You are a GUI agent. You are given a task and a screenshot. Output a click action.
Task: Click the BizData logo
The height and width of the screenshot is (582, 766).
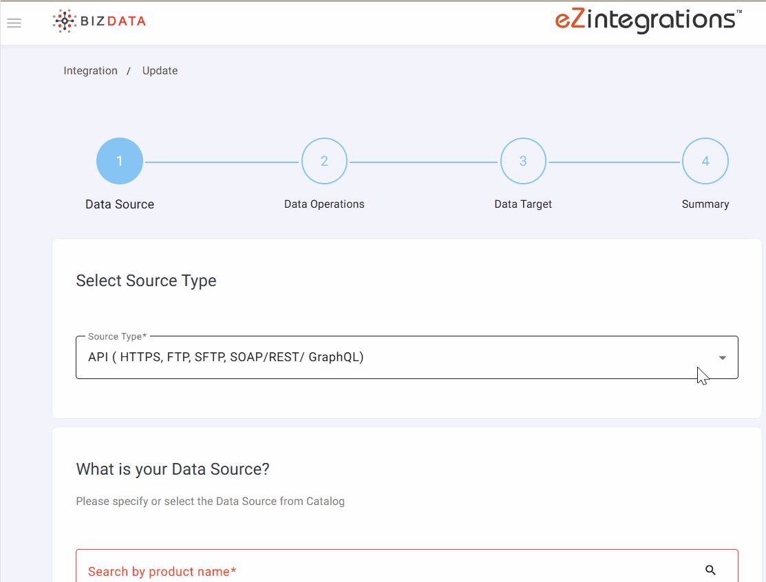[x=100, y=21]
